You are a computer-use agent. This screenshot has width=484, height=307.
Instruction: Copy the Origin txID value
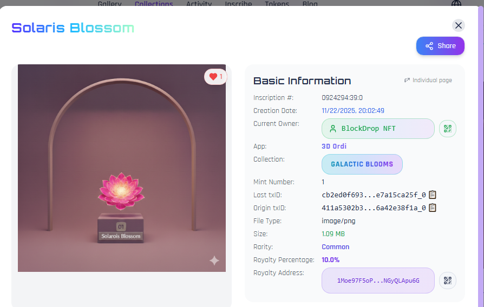tap(433, 208)
